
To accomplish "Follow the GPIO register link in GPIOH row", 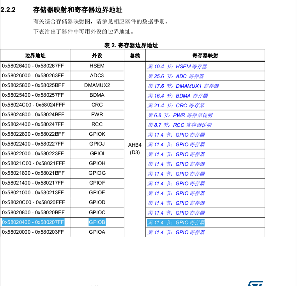I will [176, 164].
